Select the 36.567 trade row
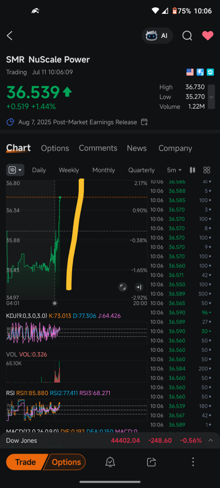Screen dimensions: 220x488 coord(181,416)
